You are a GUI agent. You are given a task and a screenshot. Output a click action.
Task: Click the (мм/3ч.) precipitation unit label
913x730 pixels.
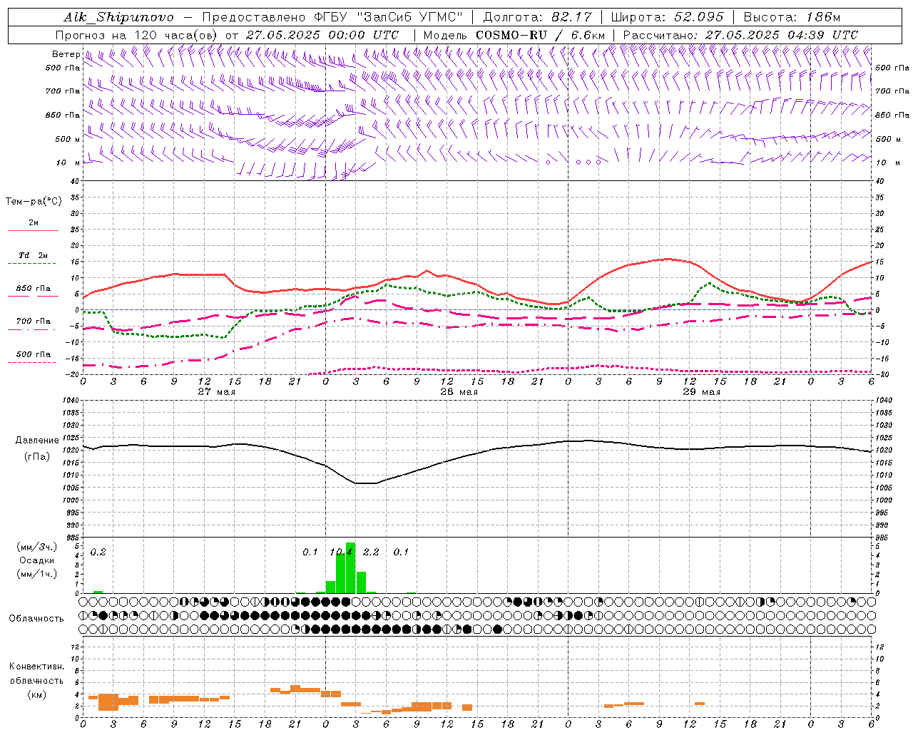tap(36, 547)
